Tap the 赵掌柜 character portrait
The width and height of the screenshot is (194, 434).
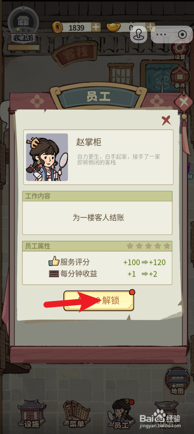click(x=47, y=157)
